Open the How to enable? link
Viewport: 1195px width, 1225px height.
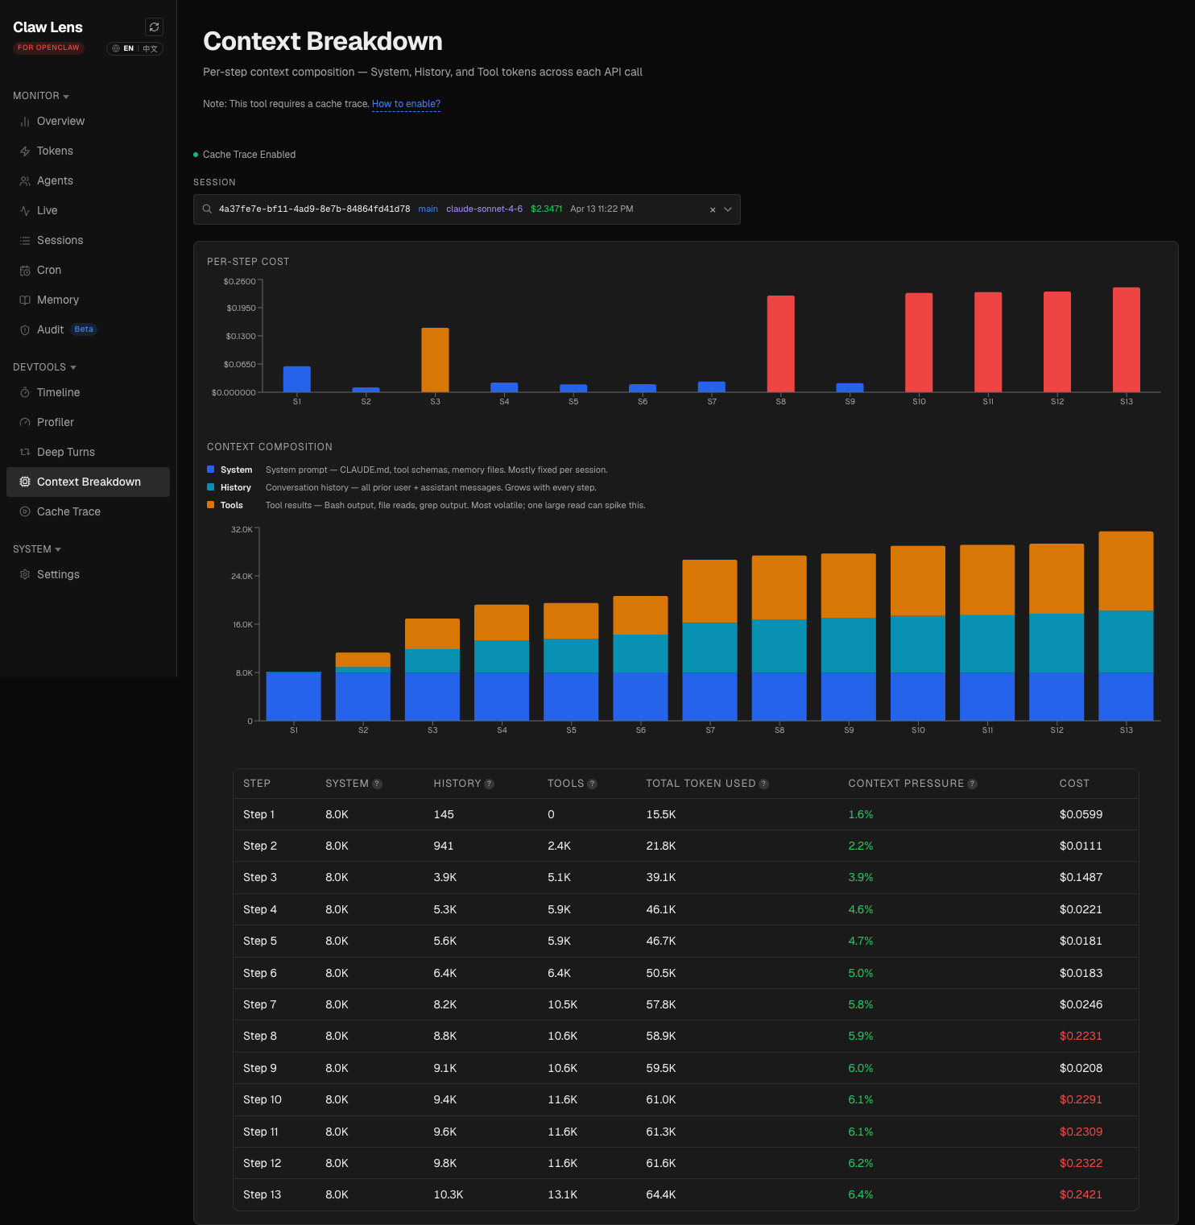[406, 104]
